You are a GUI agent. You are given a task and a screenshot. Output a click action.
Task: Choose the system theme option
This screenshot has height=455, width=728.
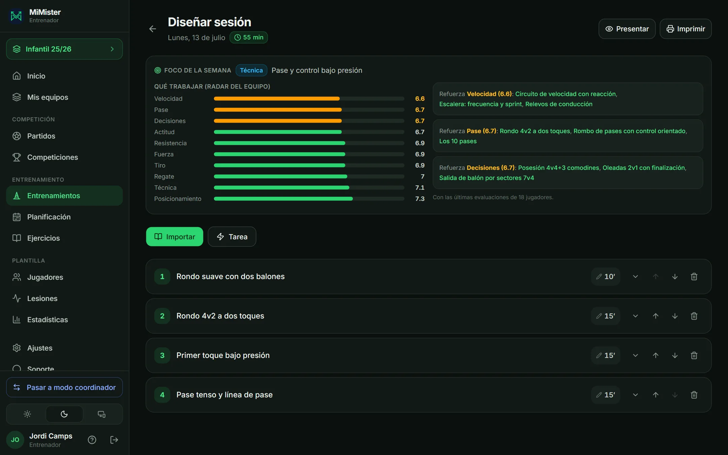[x=101, y=414]
